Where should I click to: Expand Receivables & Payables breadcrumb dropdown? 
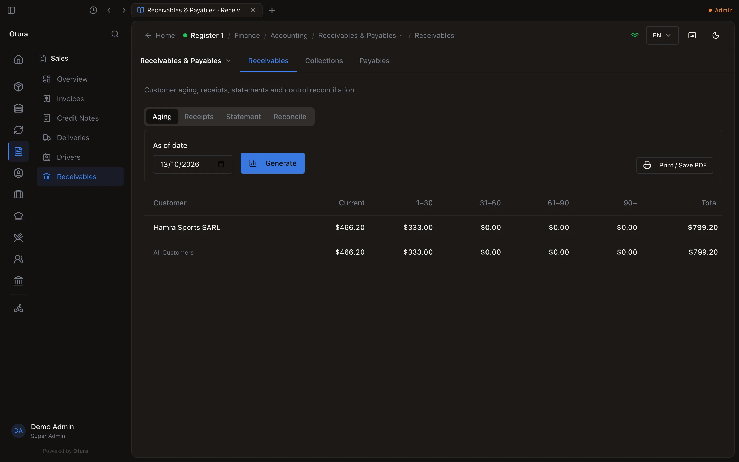[x=401, y=35]
